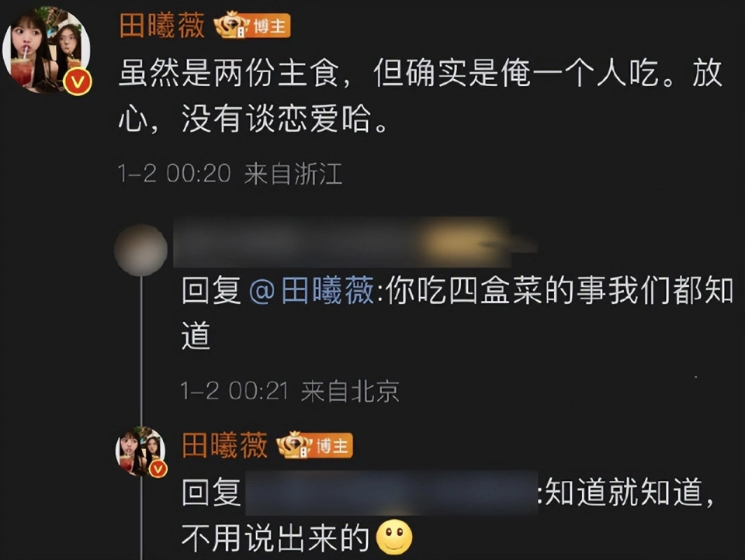Click the vertical reply thread line
Image resolution: width=745 pixels, height=560 pixels.
coord(141,351)
